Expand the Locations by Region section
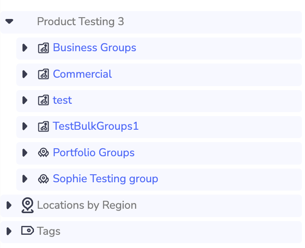 (x=8, y=205)
